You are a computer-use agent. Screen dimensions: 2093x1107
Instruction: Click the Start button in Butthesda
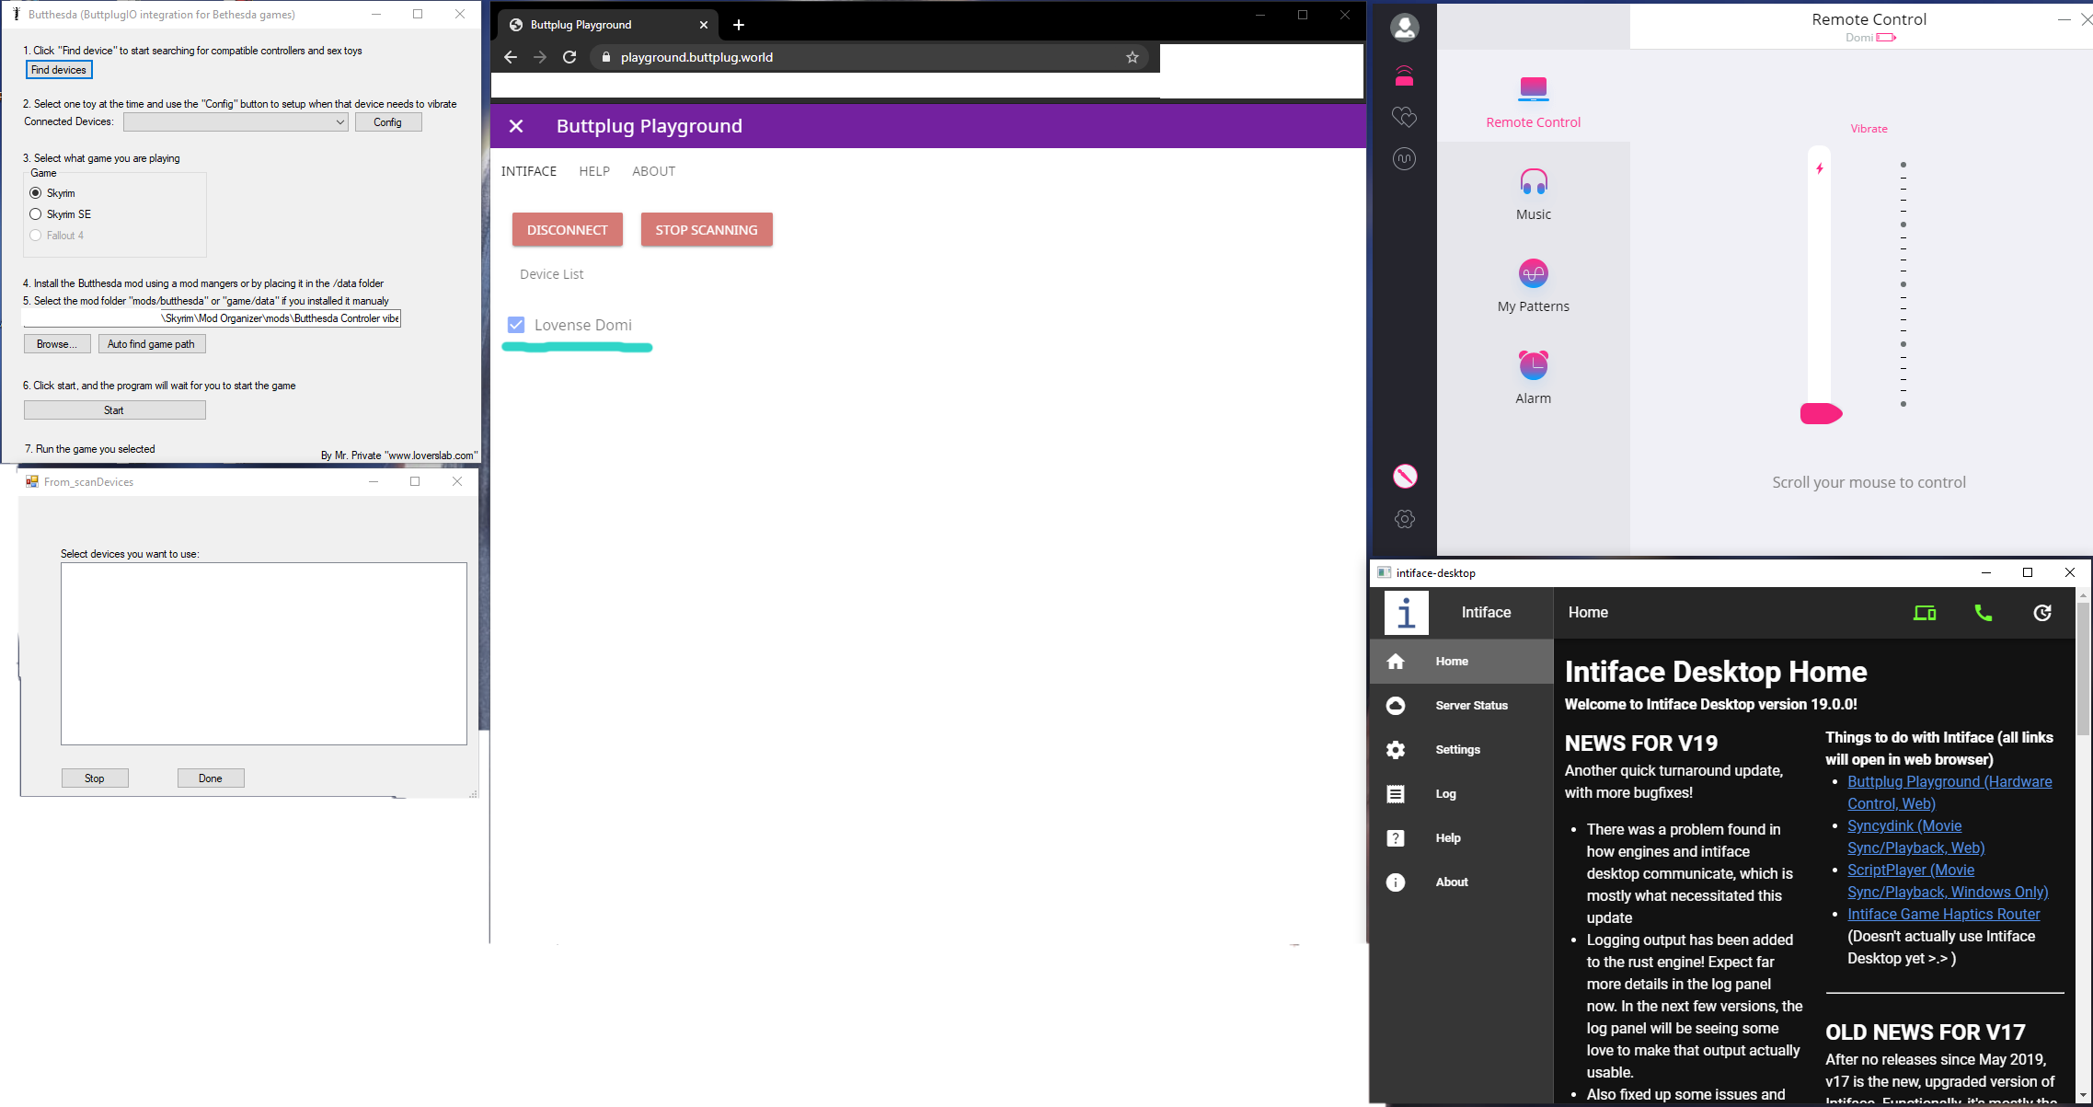(114, 410)
